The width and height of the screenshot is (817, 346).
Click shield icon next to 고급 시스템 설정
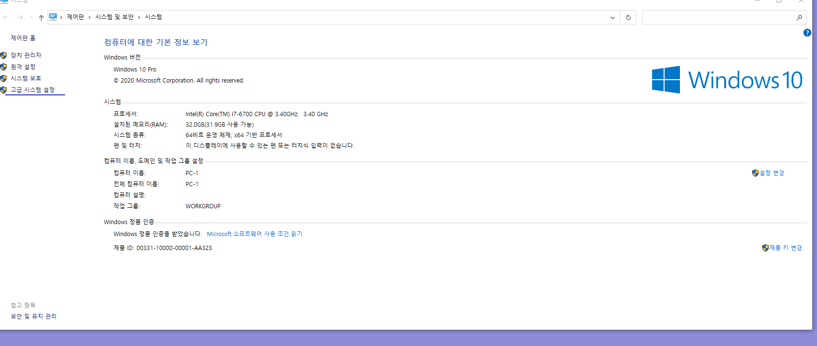[x=4, y=90]
